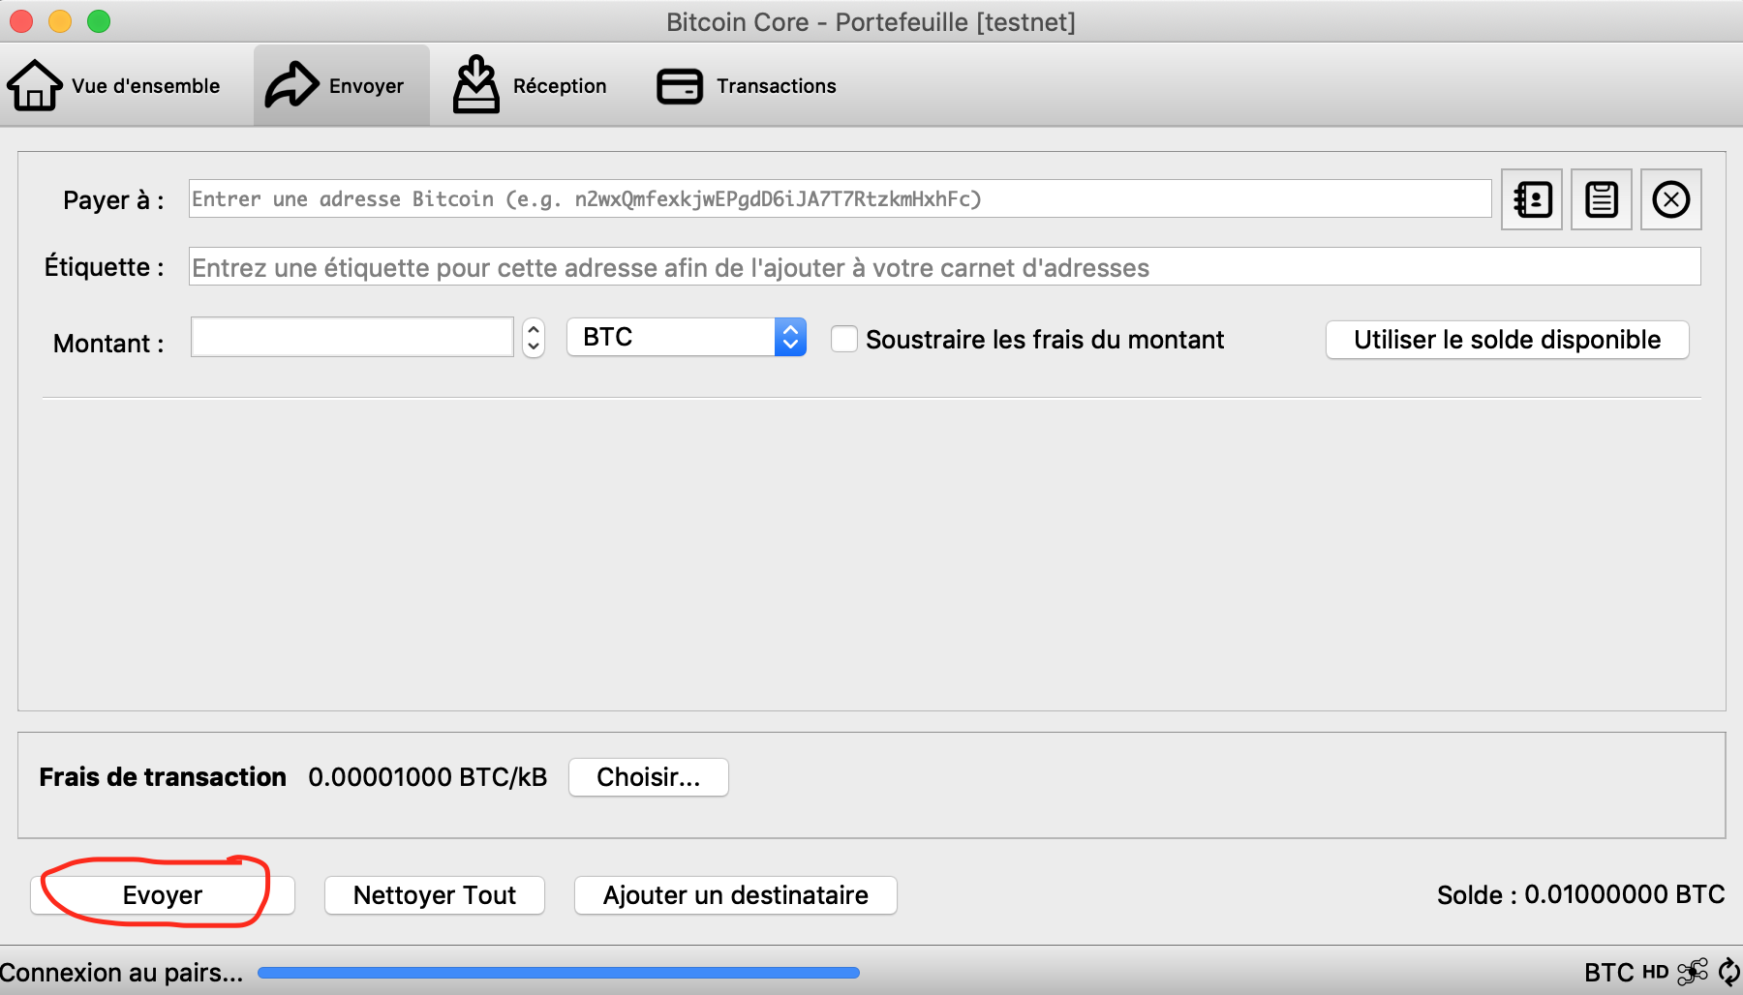Click the Frais de transaction label
The height and width of the screenshot is (995, 1743).
point(163,777)
